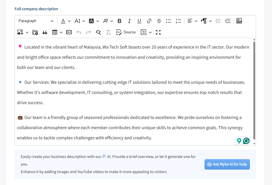Expand the font background color arrow
The width and height of the screenshot is (272, 185).
(98, 21)
